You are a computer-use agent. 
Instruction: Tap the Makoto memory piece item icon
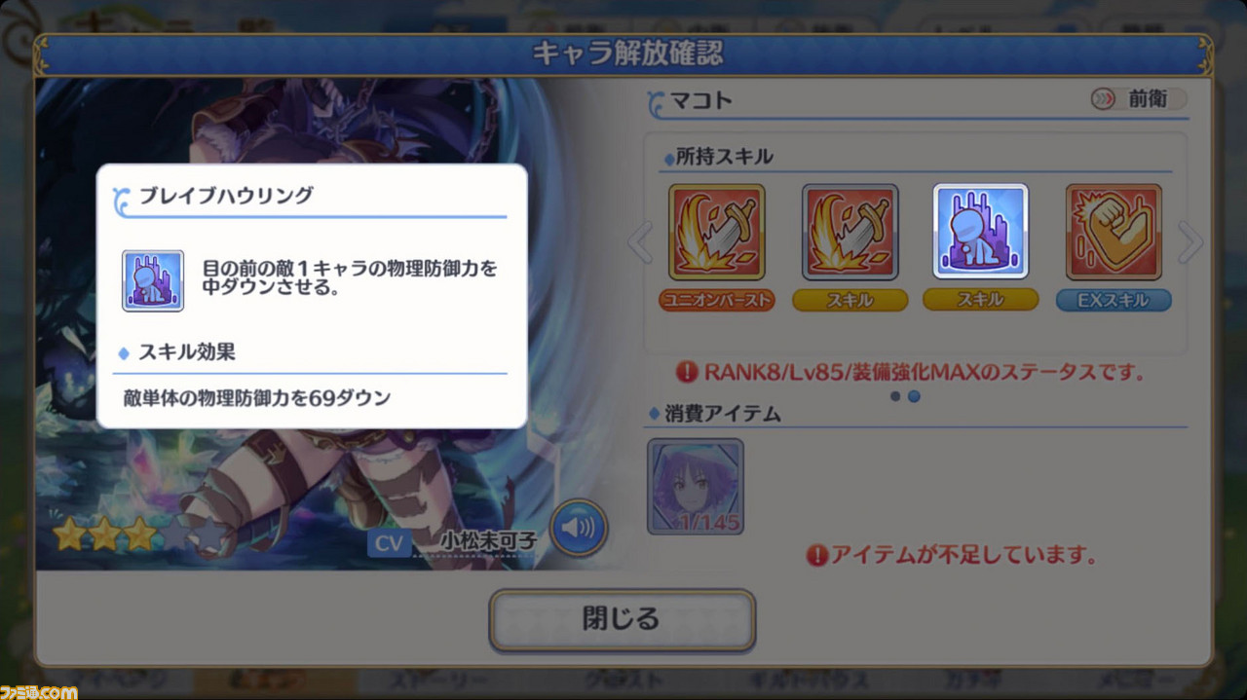pos(696,486)
